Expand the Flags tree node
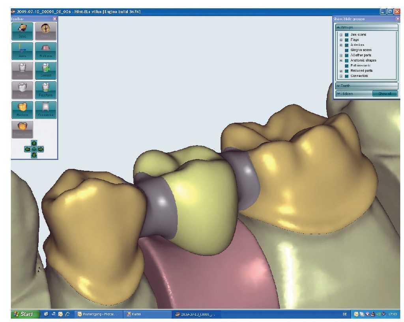Viewport: 404px width, 322px height. coord(341,40)
